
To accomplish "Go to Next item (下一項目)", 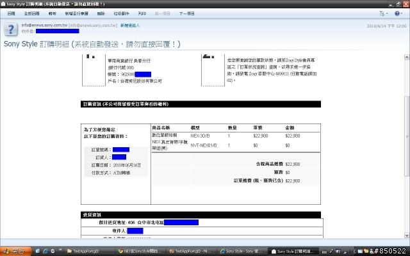I will click(x=186, y=13).
